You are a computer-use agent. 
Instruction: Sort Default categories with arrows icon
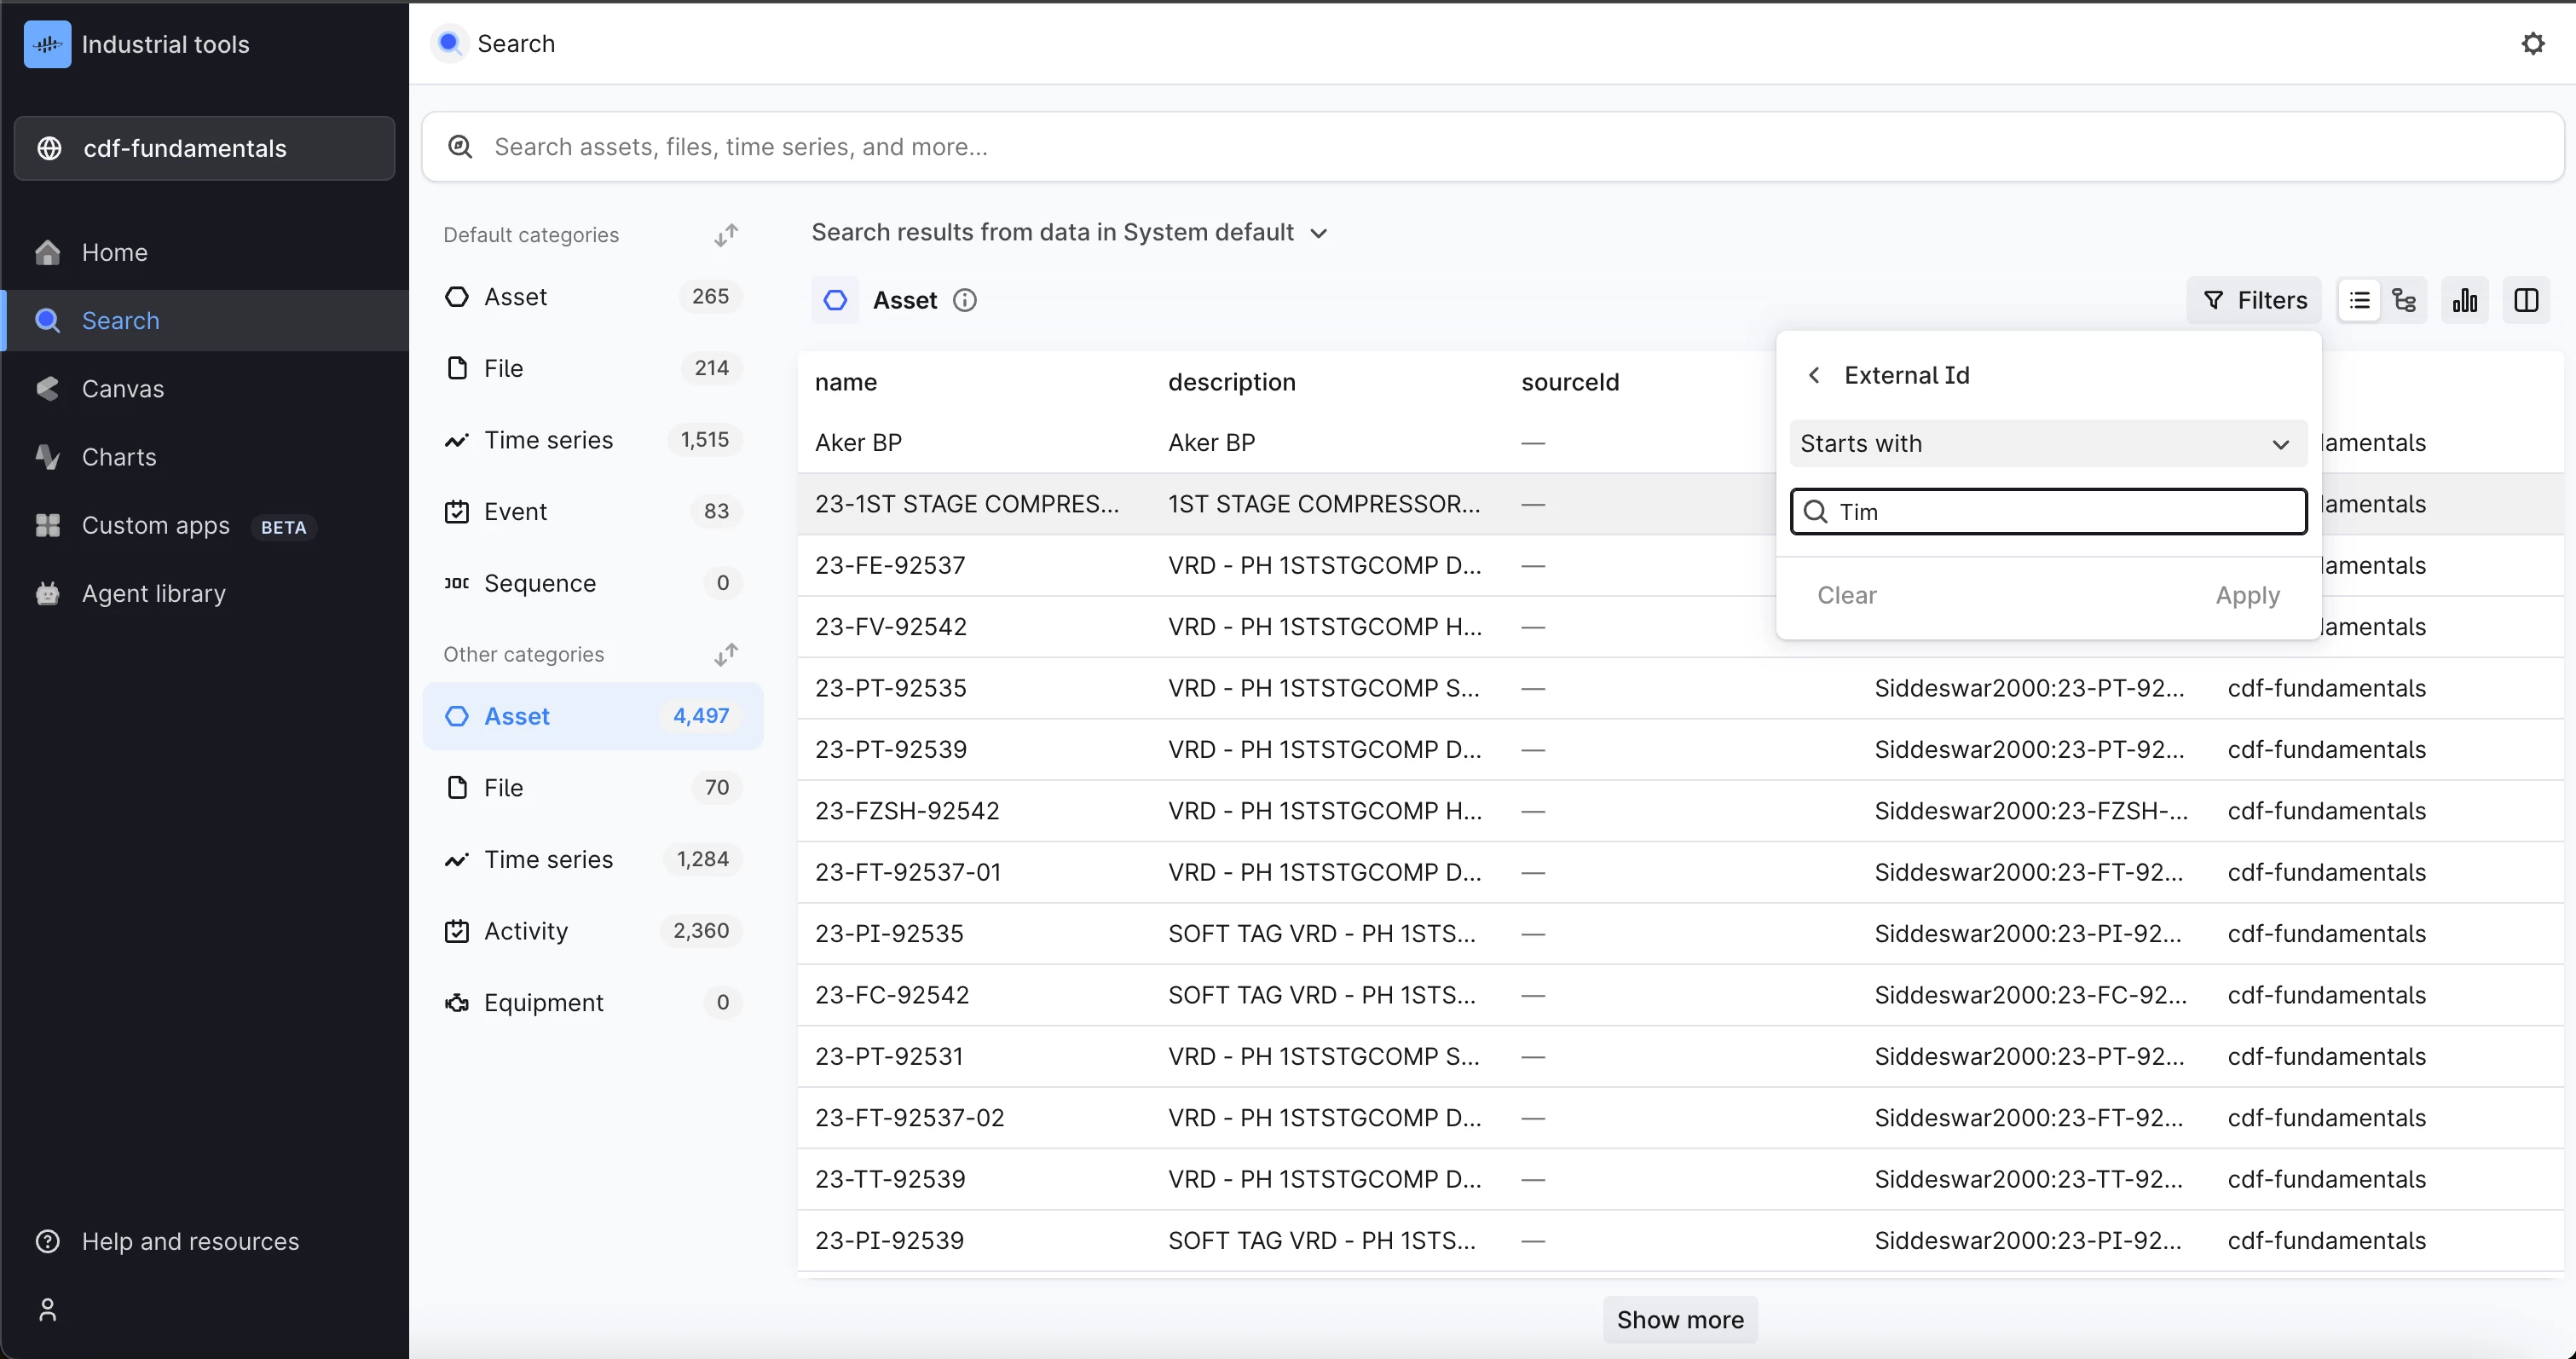tap(726, 235)
